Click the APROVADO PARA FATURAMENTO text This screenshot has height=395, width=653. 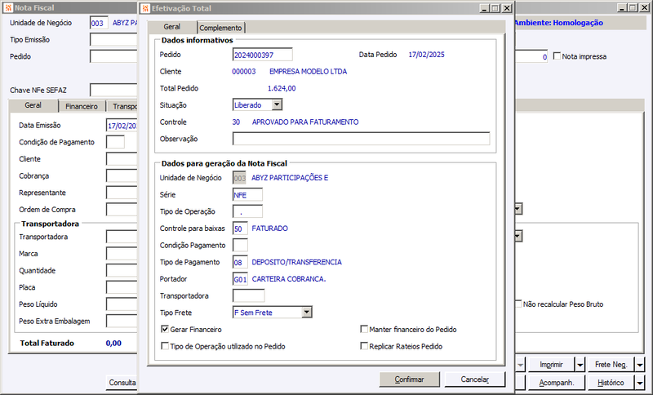305,122
